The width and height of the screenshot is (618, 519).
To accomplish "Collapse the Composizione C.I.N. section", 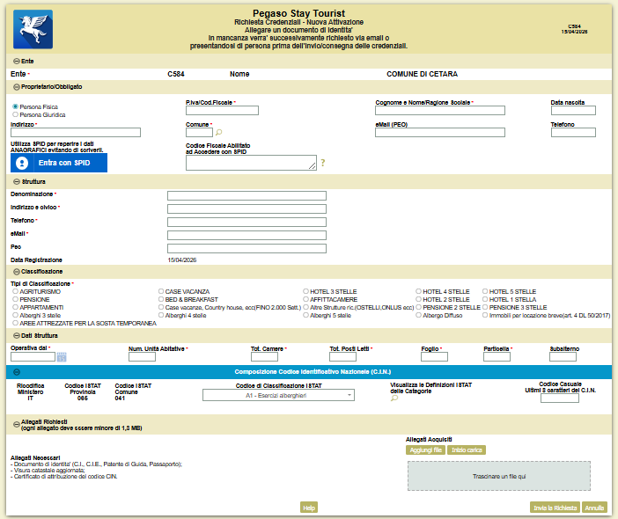I will click(x=17, y=372).
